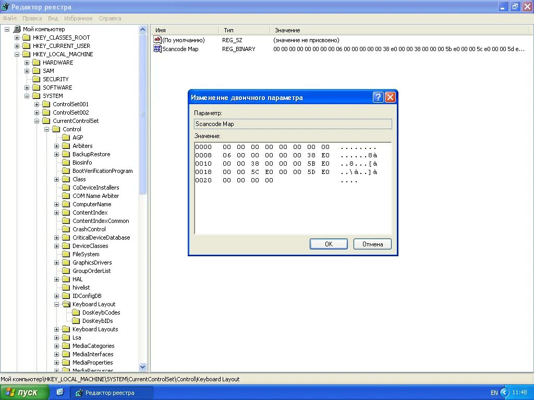This screenshot has width=534, height=400.
Task: Click the Тип column header
Action: tap(244, 30)
